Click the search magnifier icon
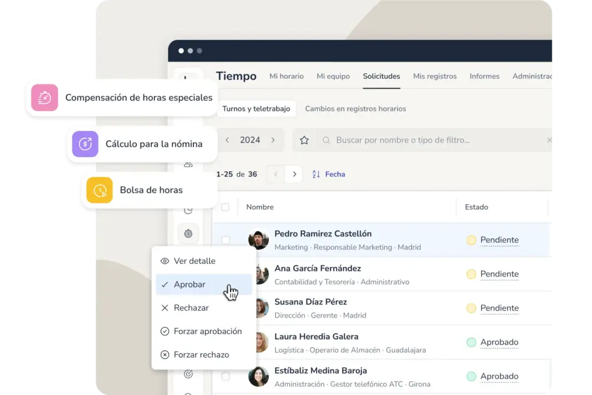The height and width of the screenshot is (395, 592). point(326,140)
